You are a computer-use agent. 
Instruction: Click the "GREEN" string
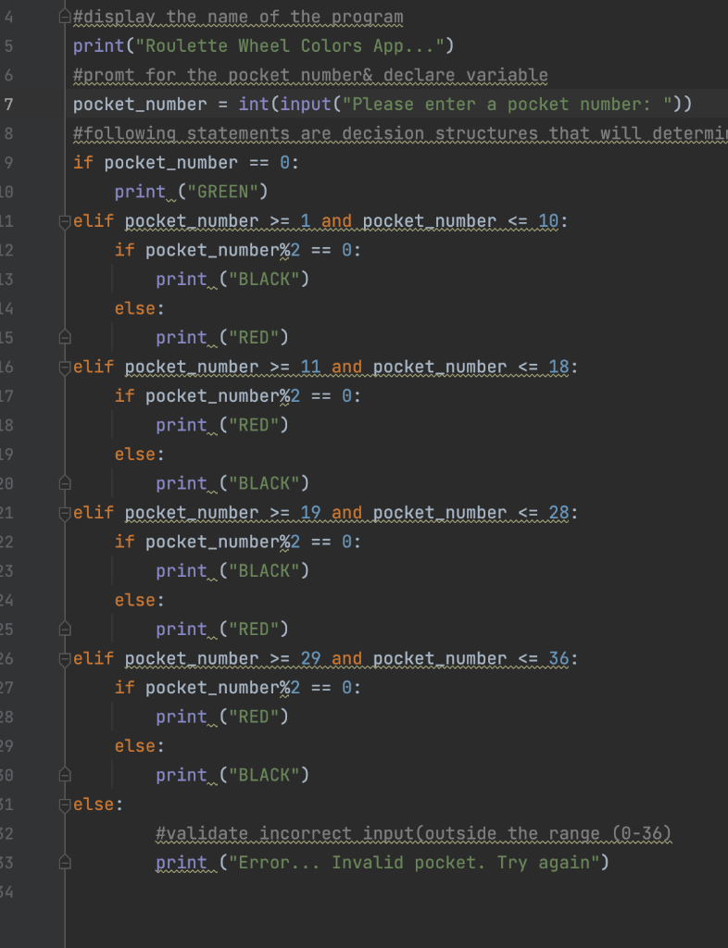[x=223, y=193]
